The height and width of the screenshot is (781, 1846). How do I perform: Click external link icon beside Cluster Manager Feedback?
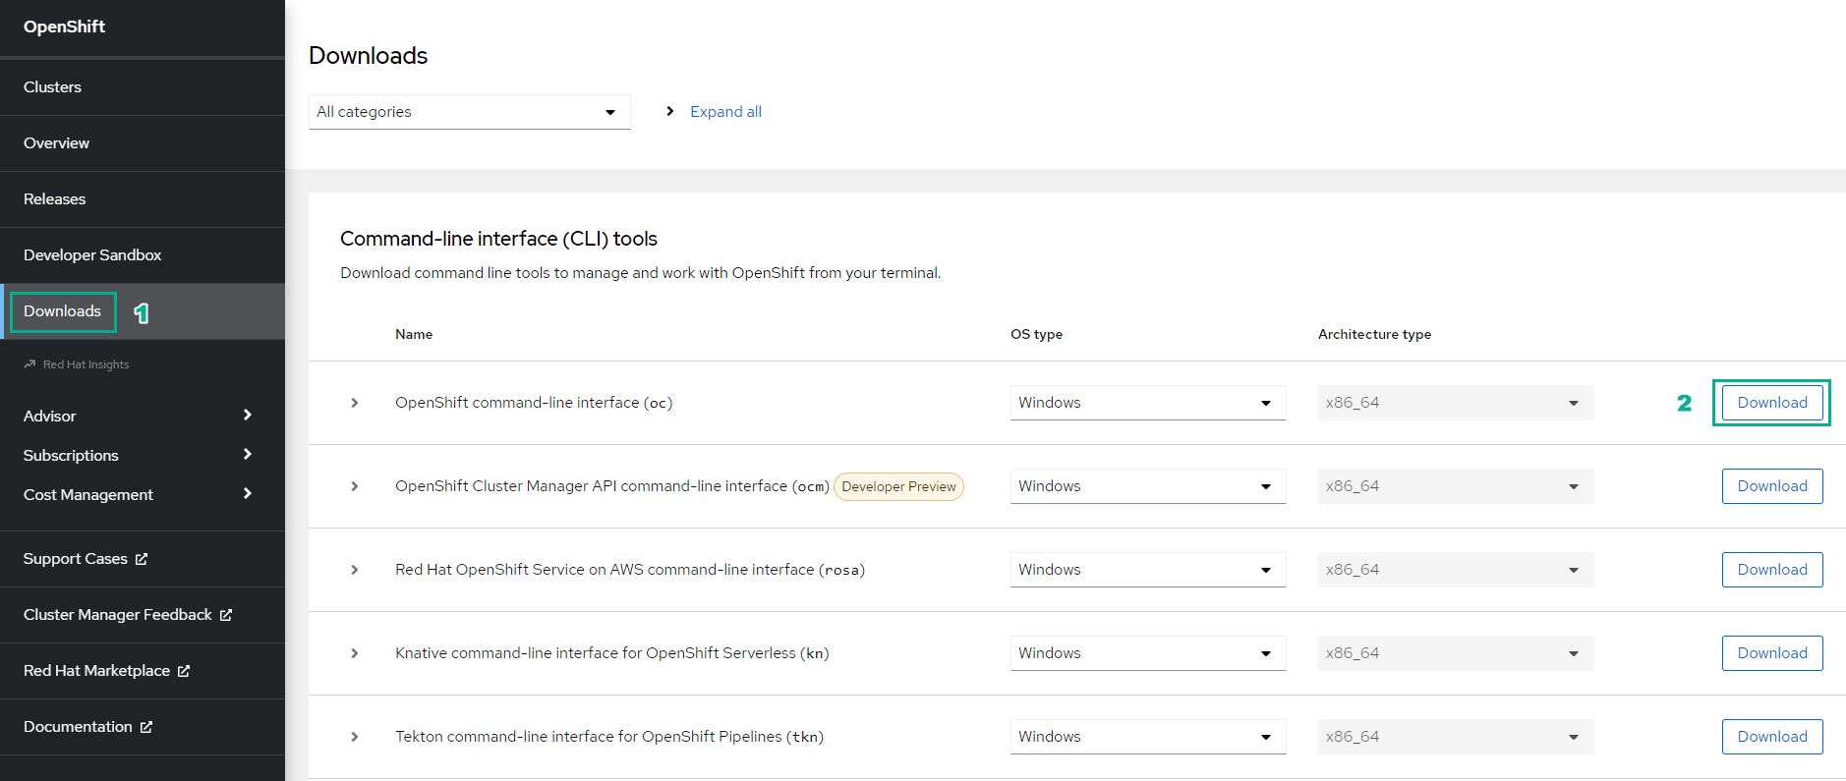(226, 615)
